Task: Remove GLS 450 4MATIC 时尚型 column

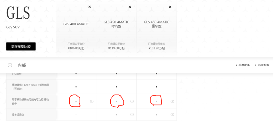Action: [130, 7]
